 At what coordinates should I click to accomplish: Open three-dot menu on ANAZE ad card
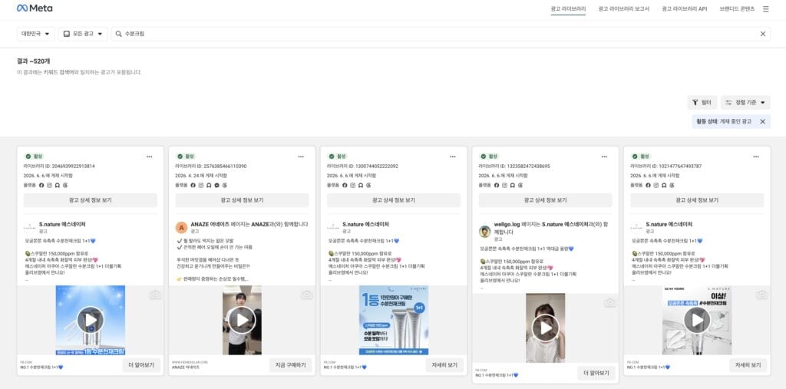click(301, 157)
